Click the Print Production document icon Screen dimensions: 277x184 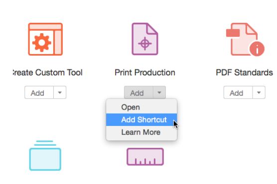click(145, 39)
